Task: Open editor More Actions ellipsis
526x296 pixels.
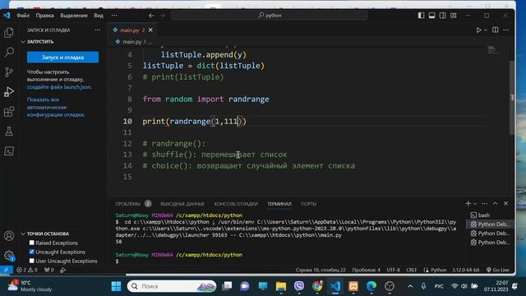Action: pyautogui.click(x=506, y=30)
